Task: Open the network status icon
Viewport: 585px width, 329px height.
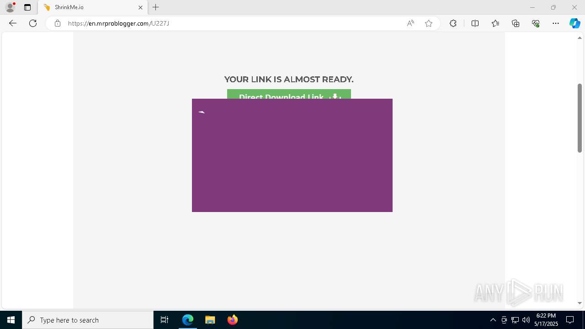Action: tap(515, 320)
